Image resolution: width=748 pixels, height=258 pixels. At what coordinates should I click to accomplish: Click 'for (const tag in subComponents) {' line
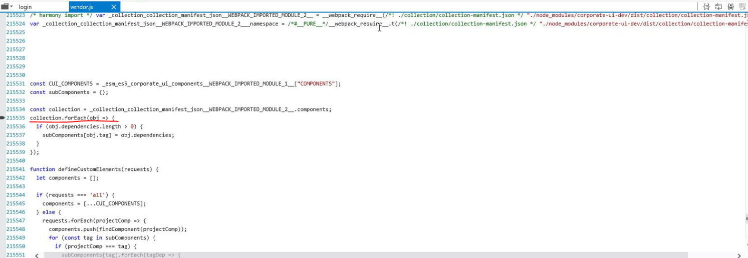102,237
